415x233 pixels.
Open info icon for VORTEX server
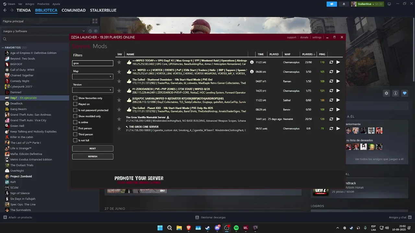pos(252,72)
